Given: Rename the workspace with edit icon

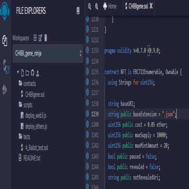Looking at the screenshot, I should tap(40, 38).
